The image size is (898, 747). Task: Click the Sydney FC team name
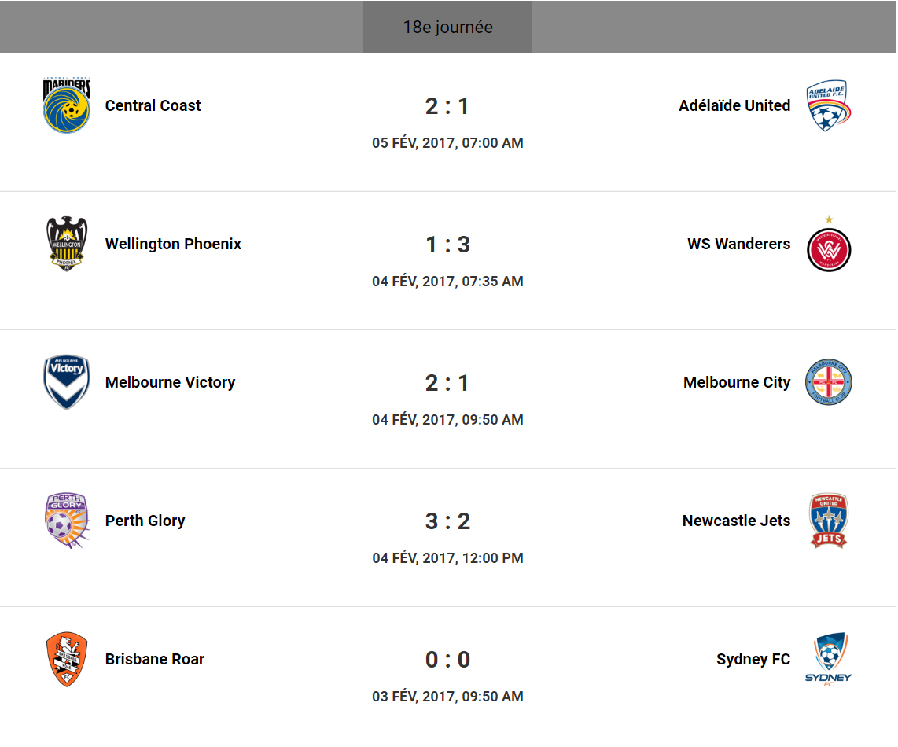pyautogui.click(x=753, y=659)
